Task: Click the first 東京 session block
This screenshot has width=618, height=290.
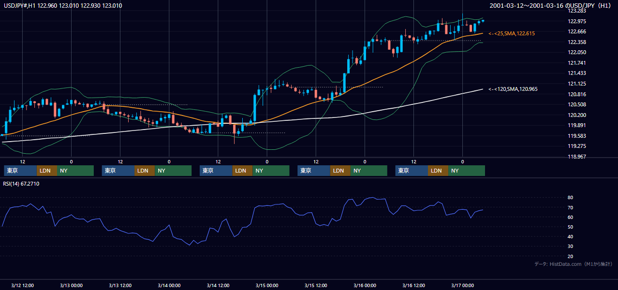Action: point(20,171)
